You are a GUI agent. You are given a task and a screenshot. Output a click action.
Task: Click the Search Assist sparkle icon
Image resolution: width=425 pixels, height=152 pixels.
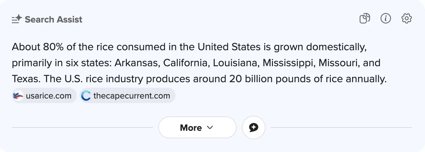tap(17, 20)
